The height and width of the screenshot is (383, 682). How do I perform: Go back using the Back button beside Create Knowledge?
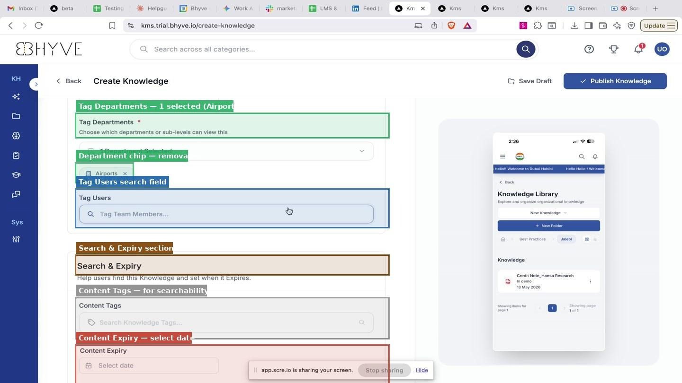69,81
